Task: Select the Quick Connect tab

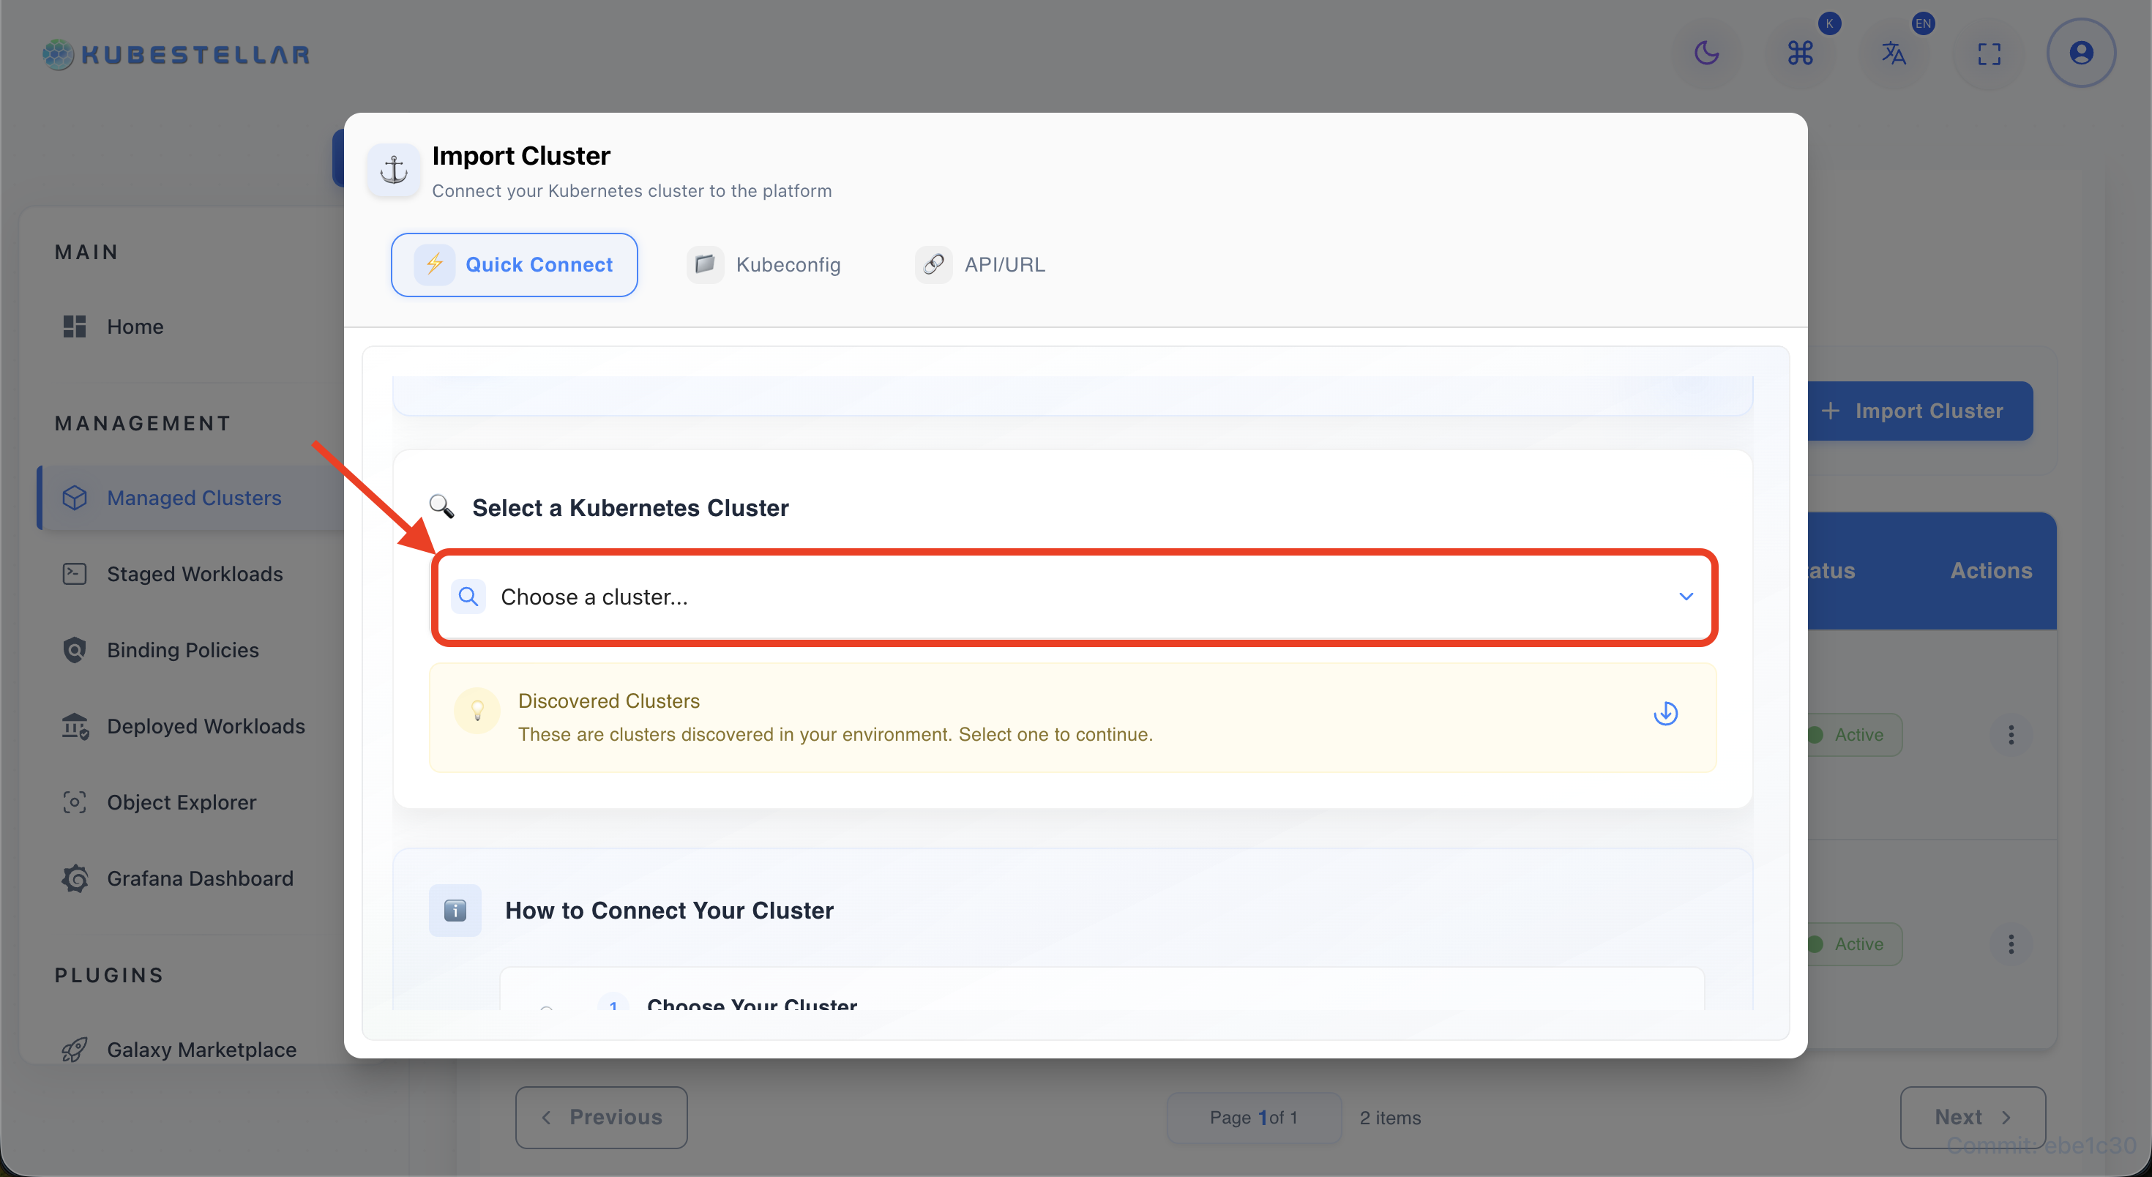Action: (x=515, y=264)
